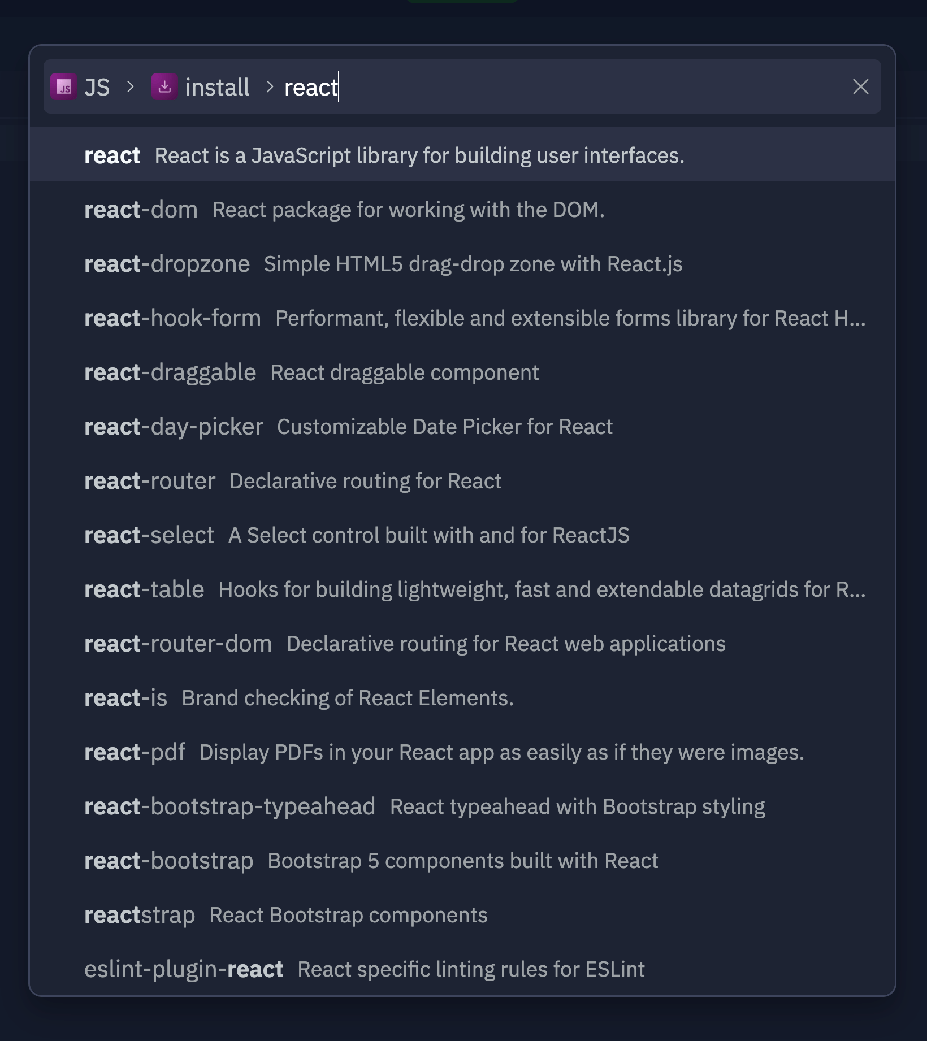Select react-draggable component entry
The width and height of the screenshot is (927, 1041).
462,372
